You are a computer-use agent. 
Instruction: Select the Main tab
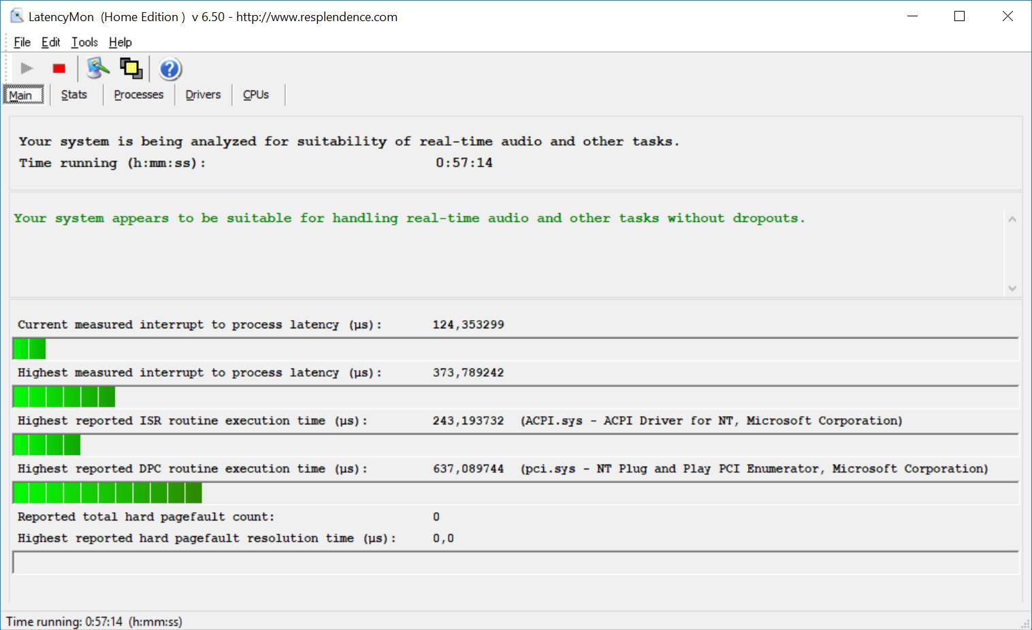pyautogui.click(x=21, y=95)
